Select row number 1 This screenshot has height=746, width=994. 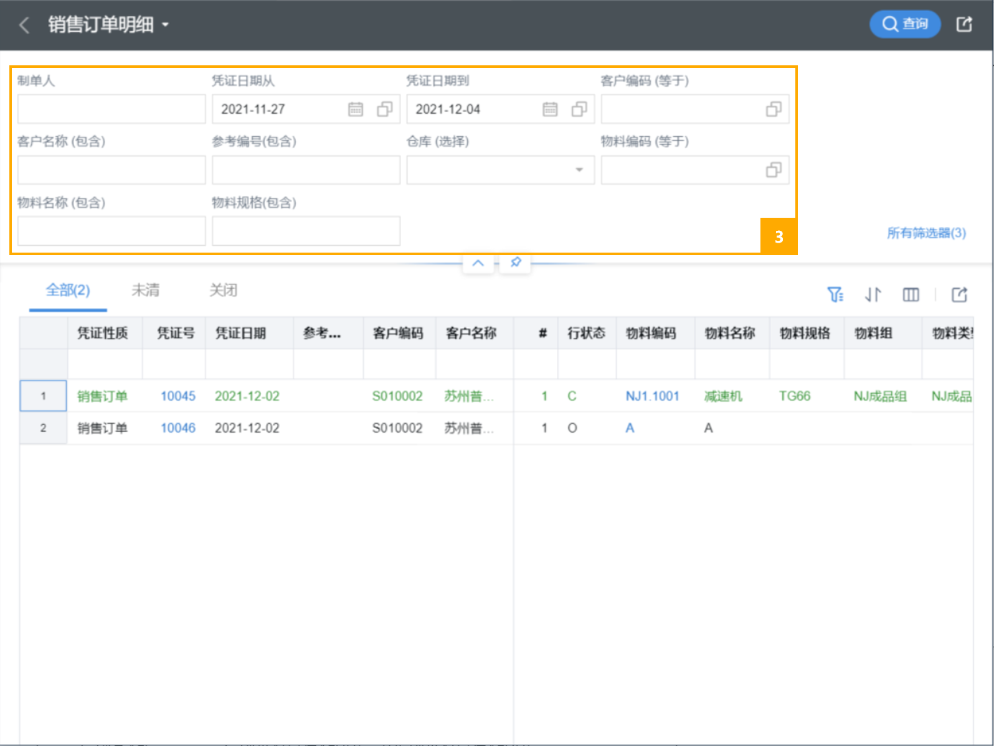[43, 396]
